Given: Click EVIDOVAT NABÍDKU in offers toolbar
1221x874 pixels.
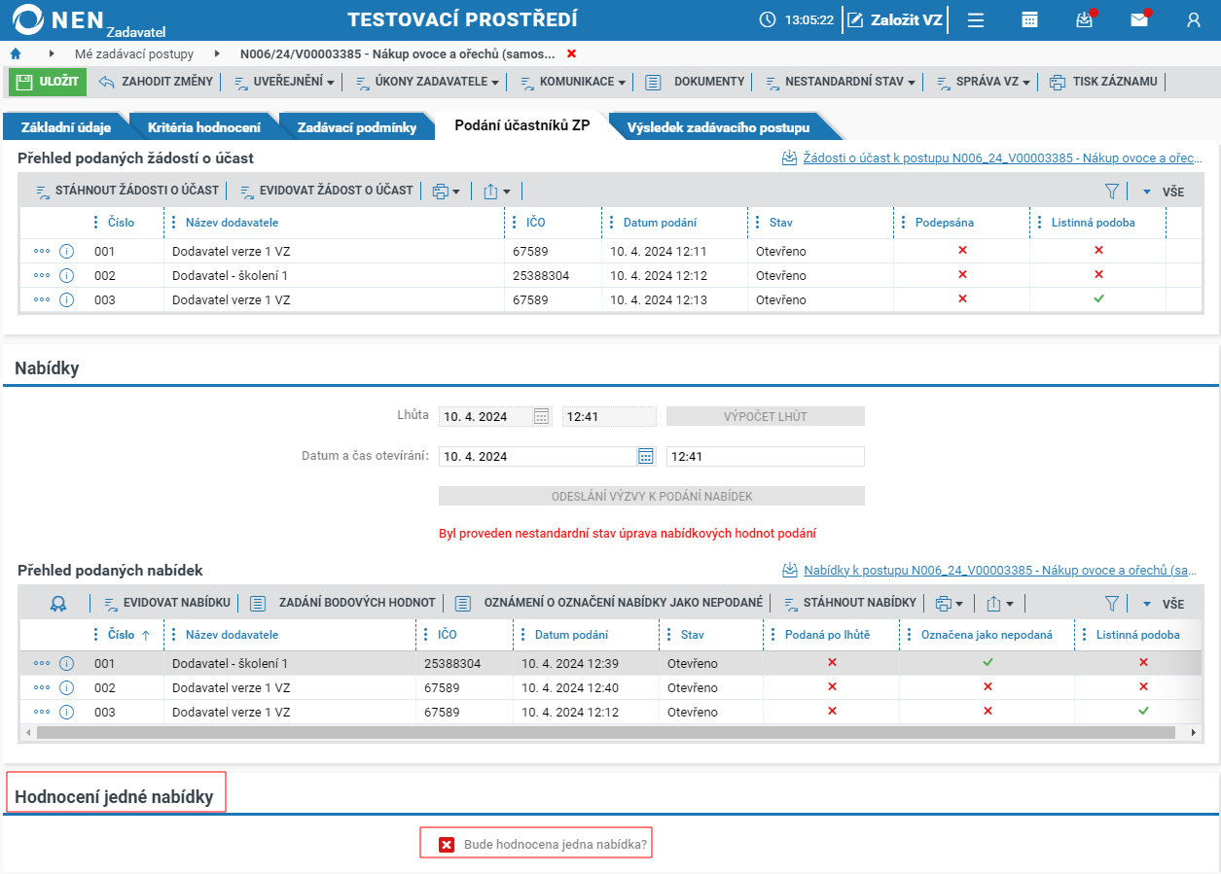Looking at the screenshot, I should (x=166, y=603).
